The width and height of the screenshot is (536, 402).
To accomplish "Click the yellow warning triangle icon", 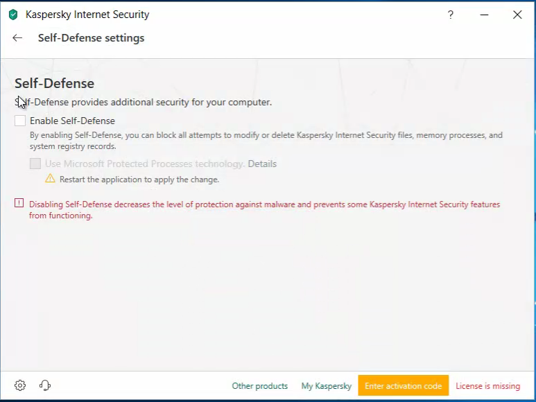I will (x=50, y=178).
